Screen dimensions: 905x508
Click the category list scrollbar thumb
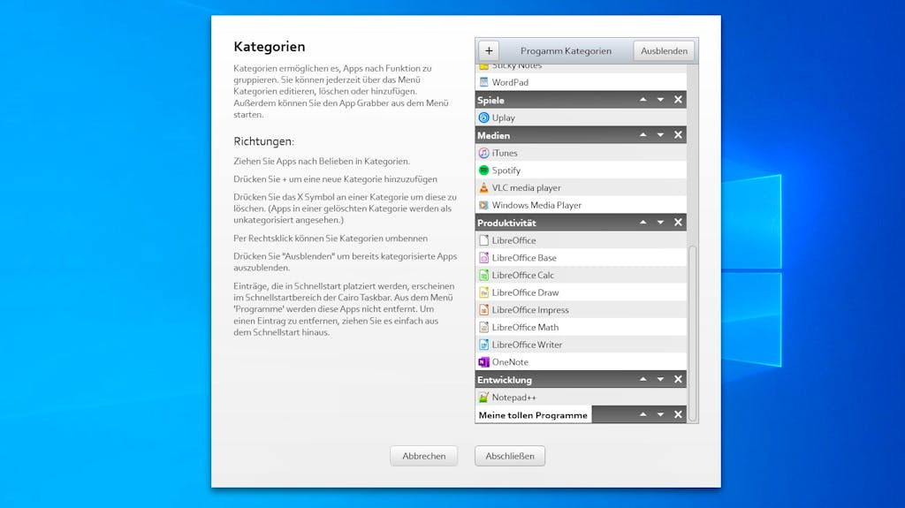click(693, 334)
